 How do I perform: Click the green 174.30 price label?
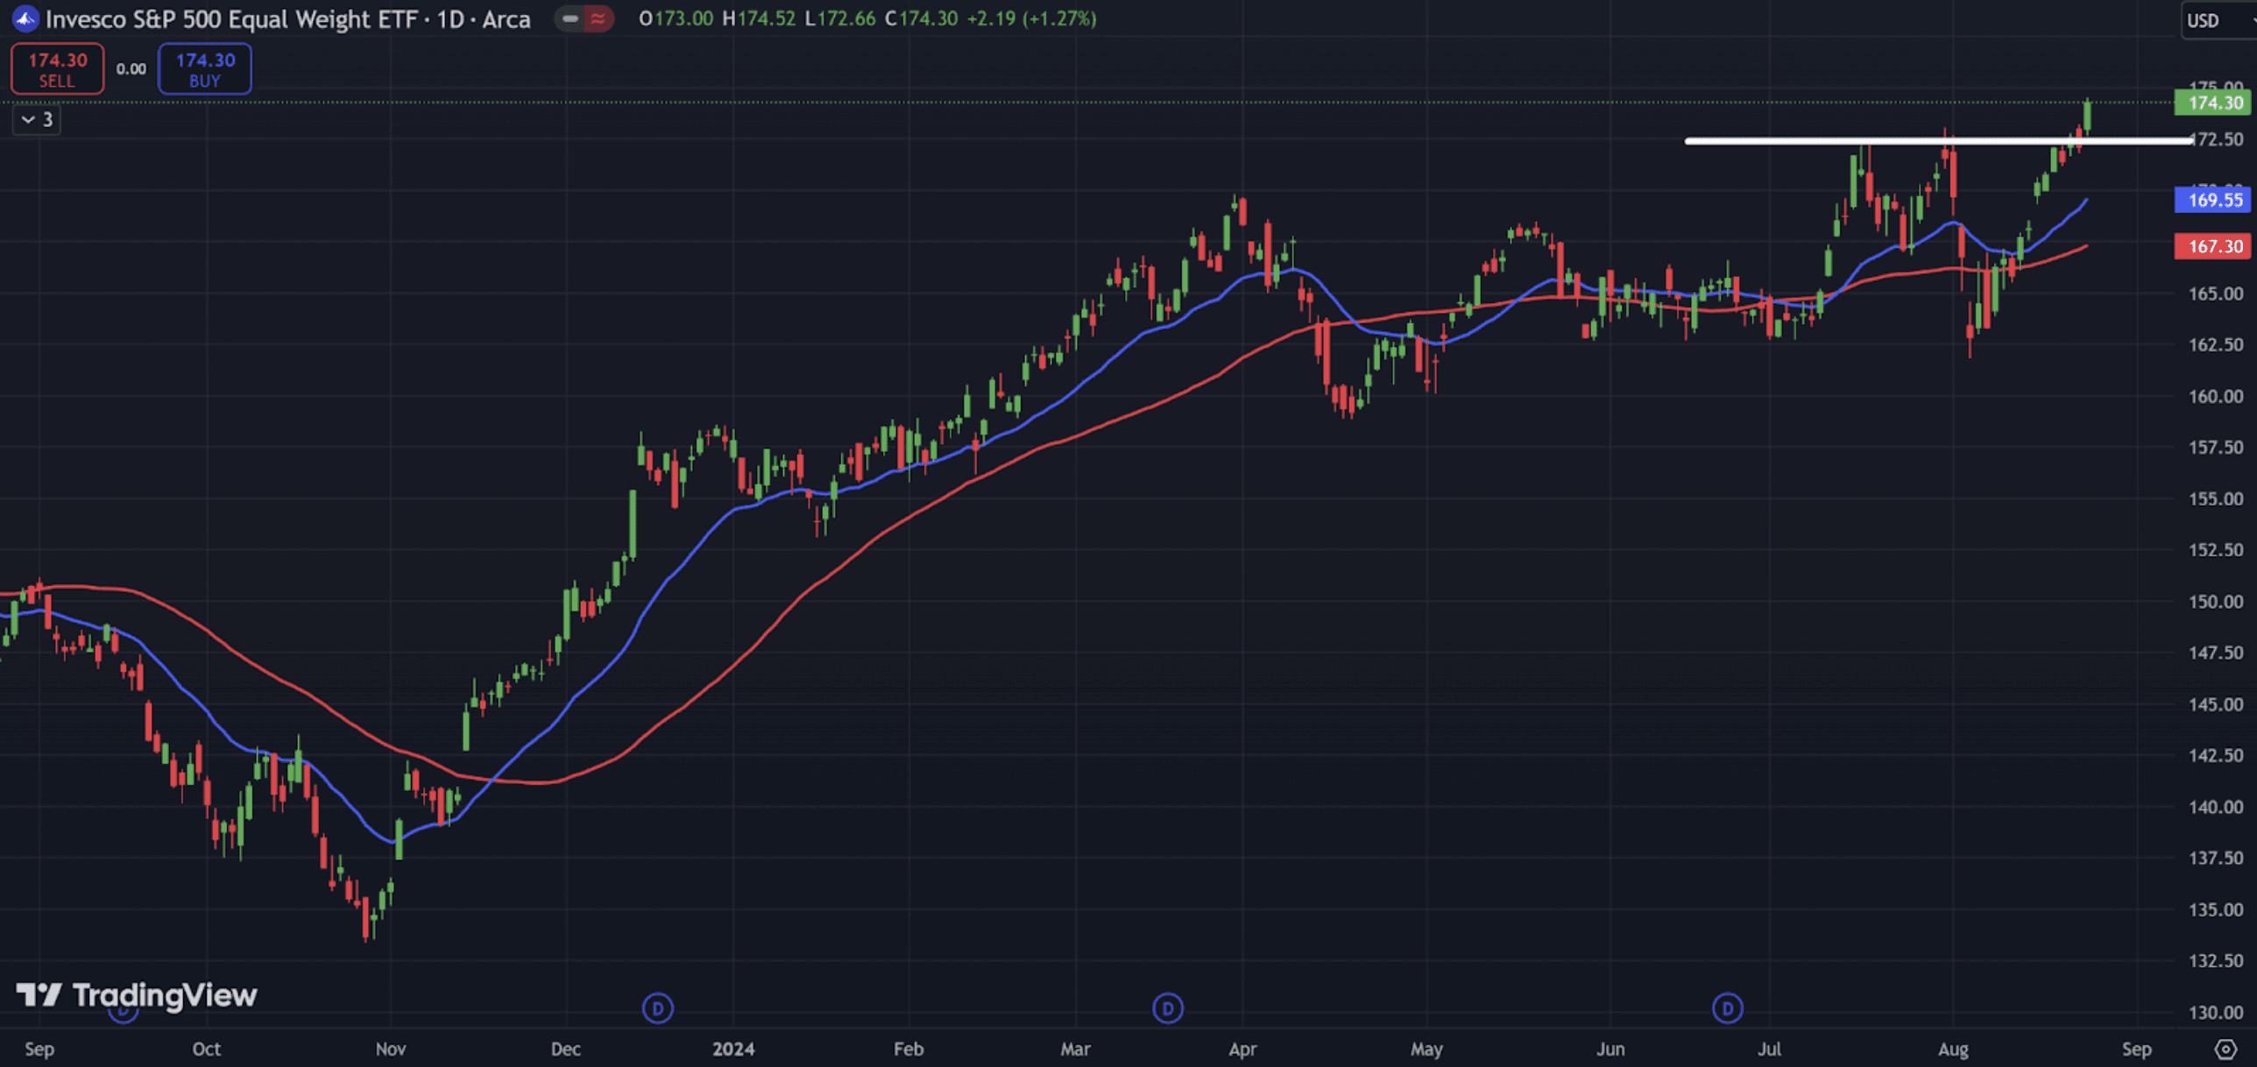point(2213,102)
